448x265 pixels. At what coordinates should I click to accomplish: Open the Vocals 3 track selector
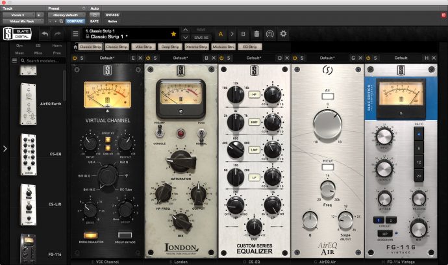tap(19, 15)
